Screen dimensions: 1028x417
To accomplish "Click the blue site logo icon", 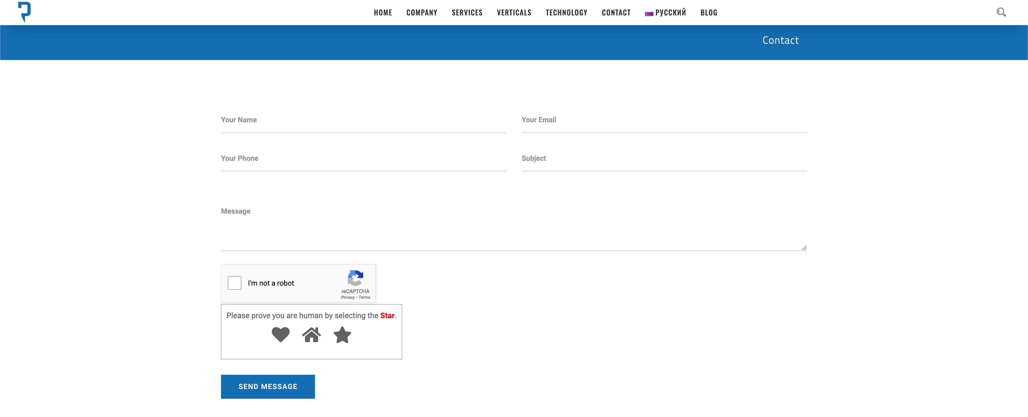I will click(24, 12).
